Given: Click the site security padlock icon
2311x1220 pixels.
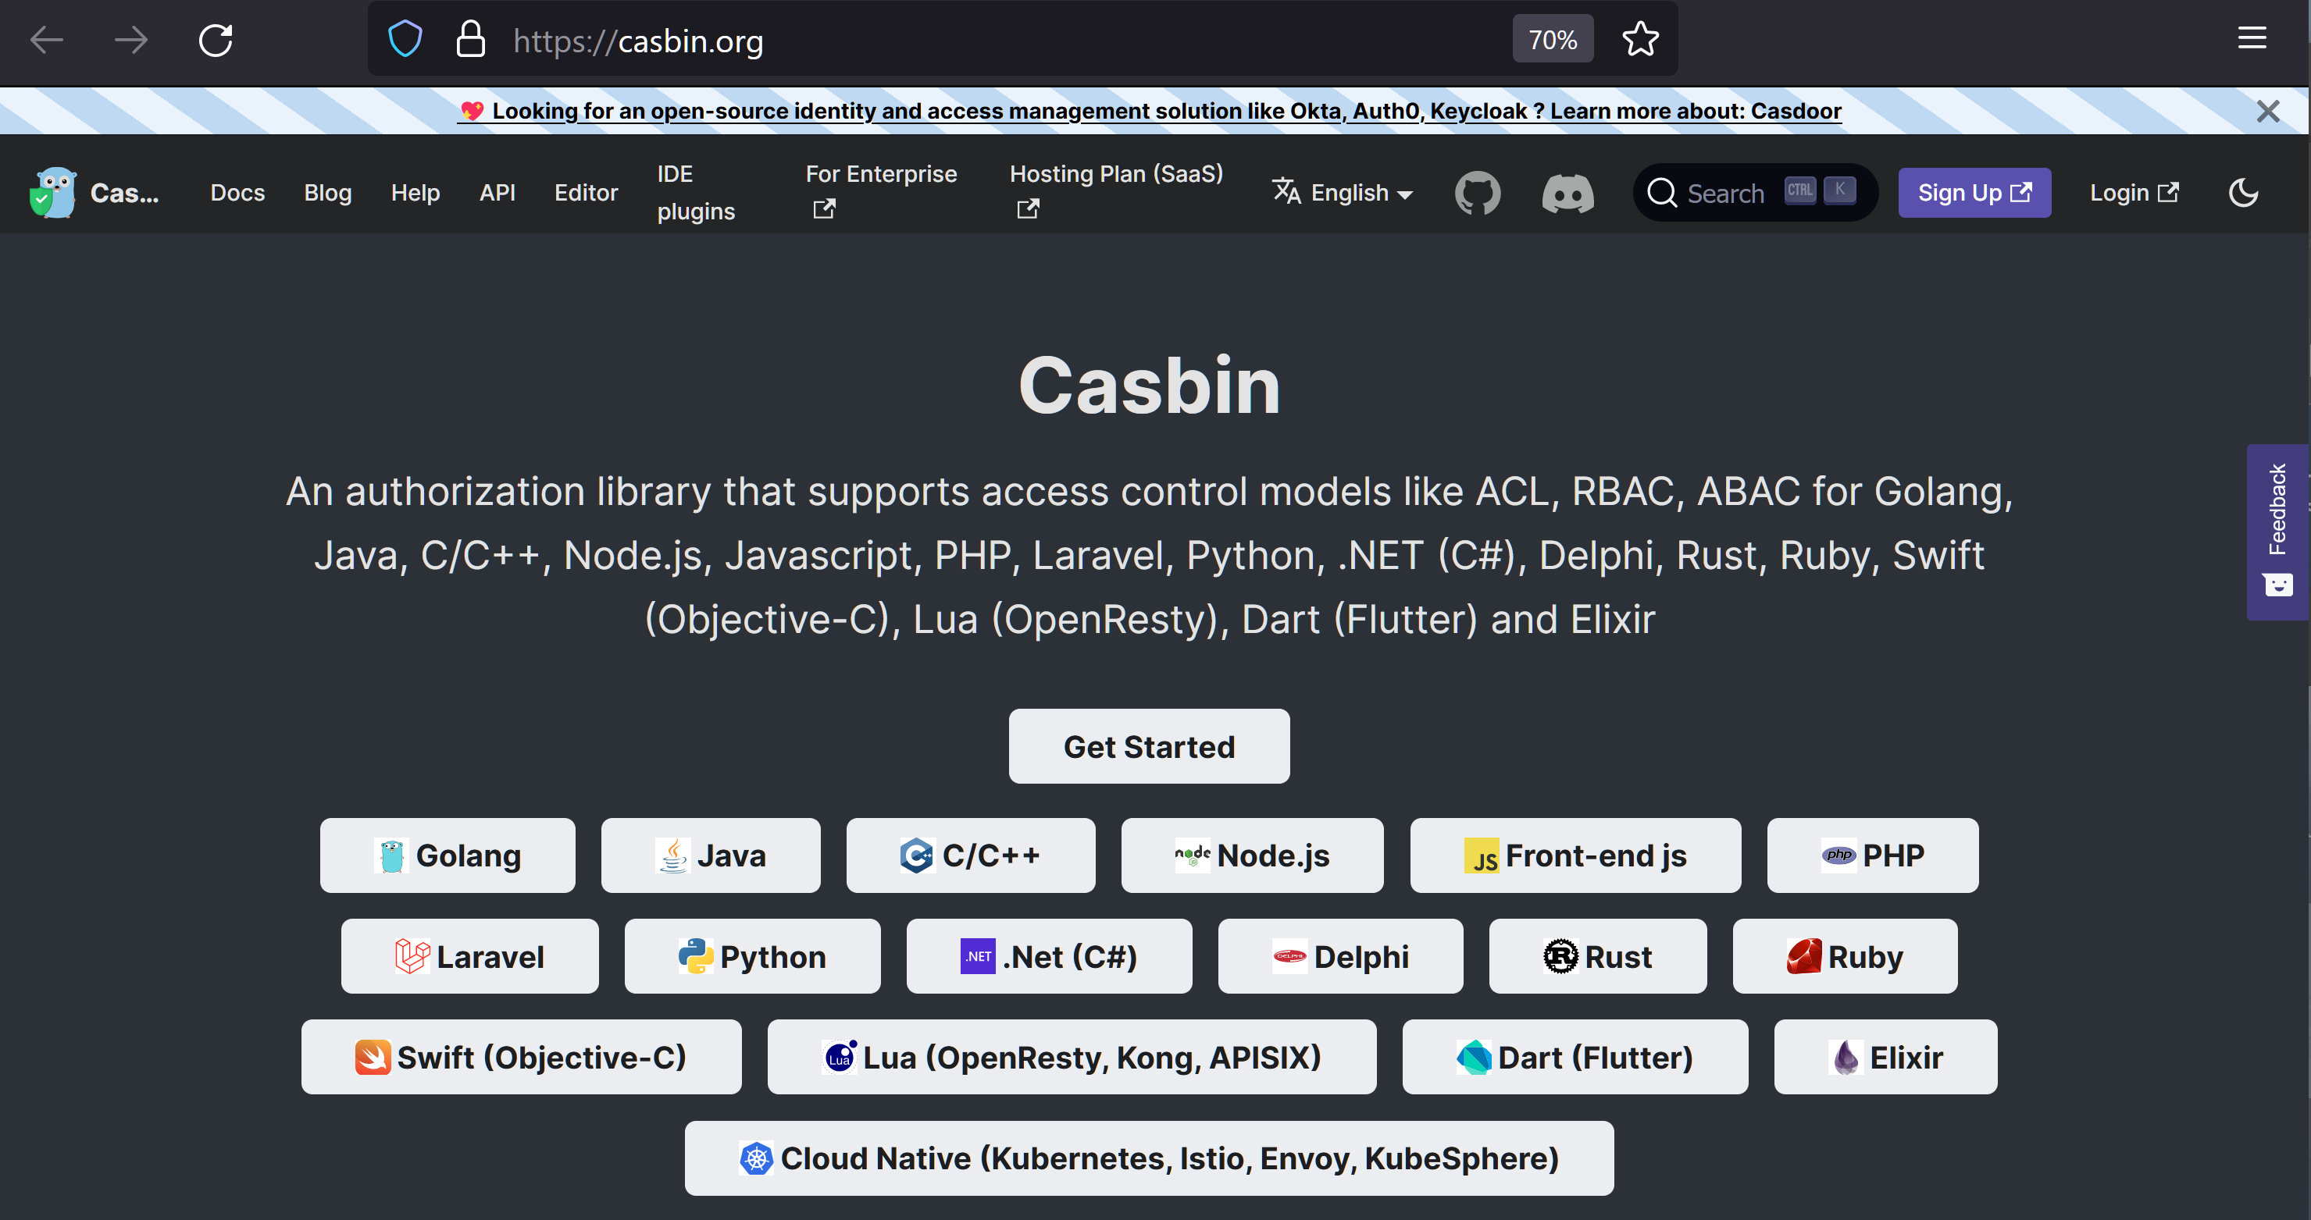Looking at the screenshot, I should pos(470,40).
